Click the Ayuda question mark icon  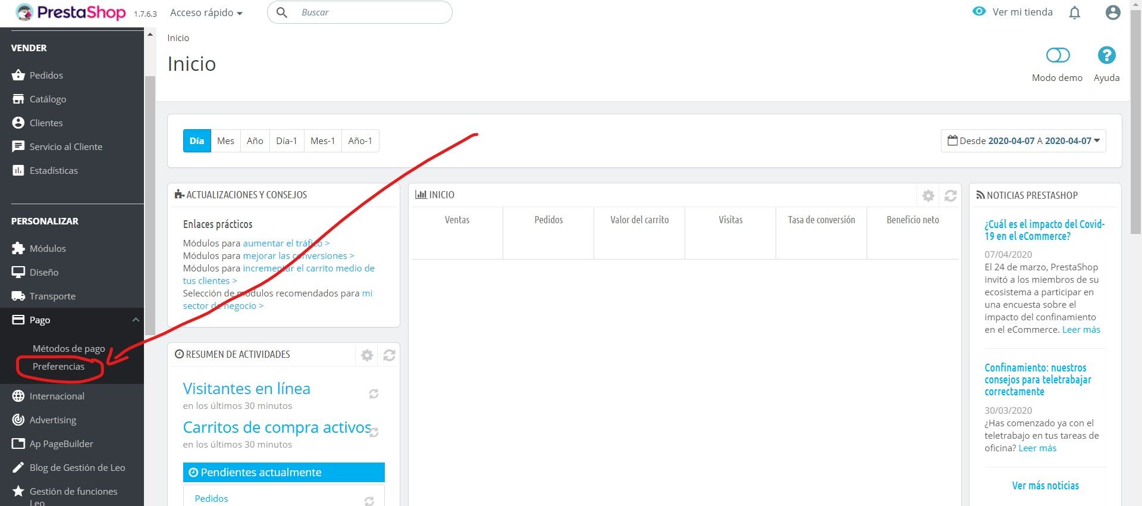(1106, 55)
